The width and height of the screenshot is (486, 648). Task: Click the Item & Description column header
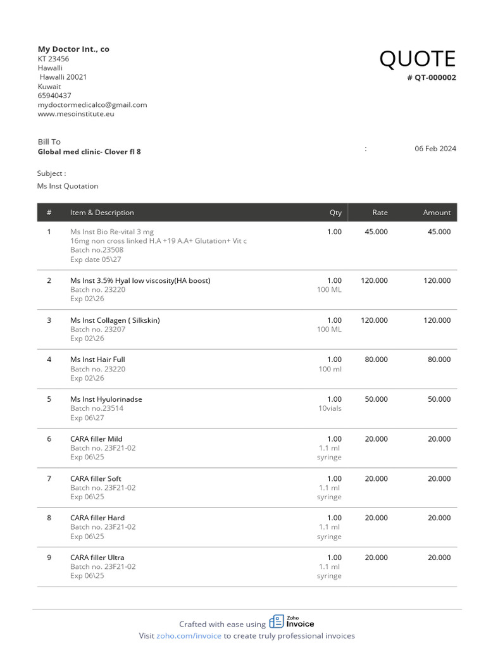click(x=102, y=213)
